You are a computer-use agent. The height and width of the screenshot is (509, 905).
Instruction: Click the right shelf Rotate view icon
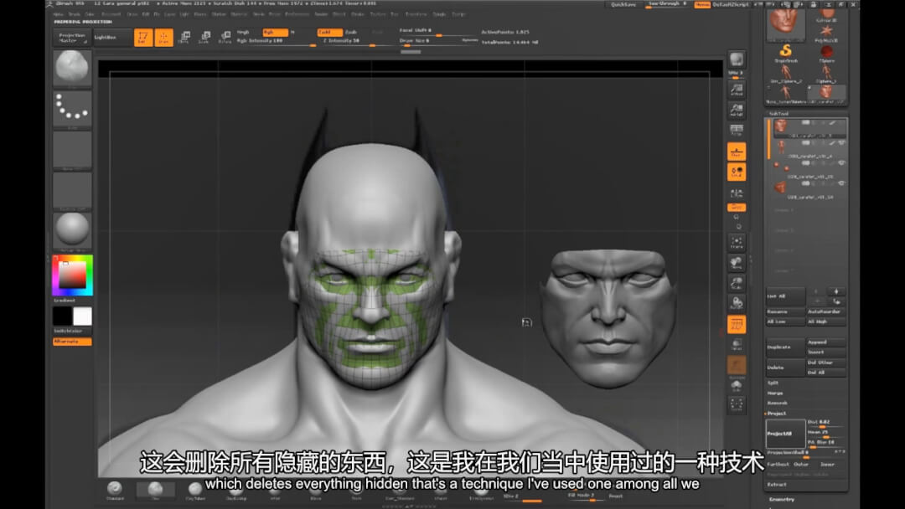tap(736, 303)
